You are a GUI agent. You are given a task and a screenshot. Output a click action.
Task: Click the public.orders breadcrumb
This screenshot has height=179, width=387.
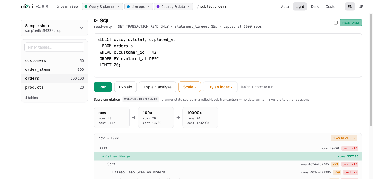click(x=213, y=6)
